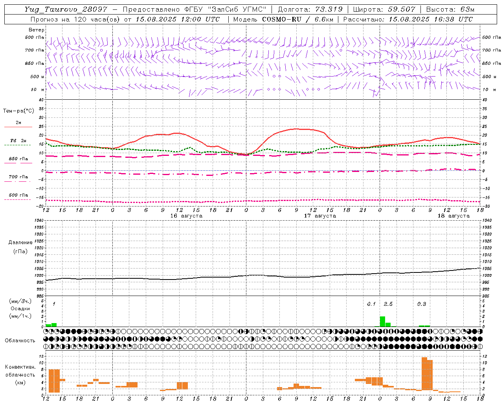Click the Модель COSMO-RU / 6.6км text
Viewport: 503px width, 402px height.
283,19
